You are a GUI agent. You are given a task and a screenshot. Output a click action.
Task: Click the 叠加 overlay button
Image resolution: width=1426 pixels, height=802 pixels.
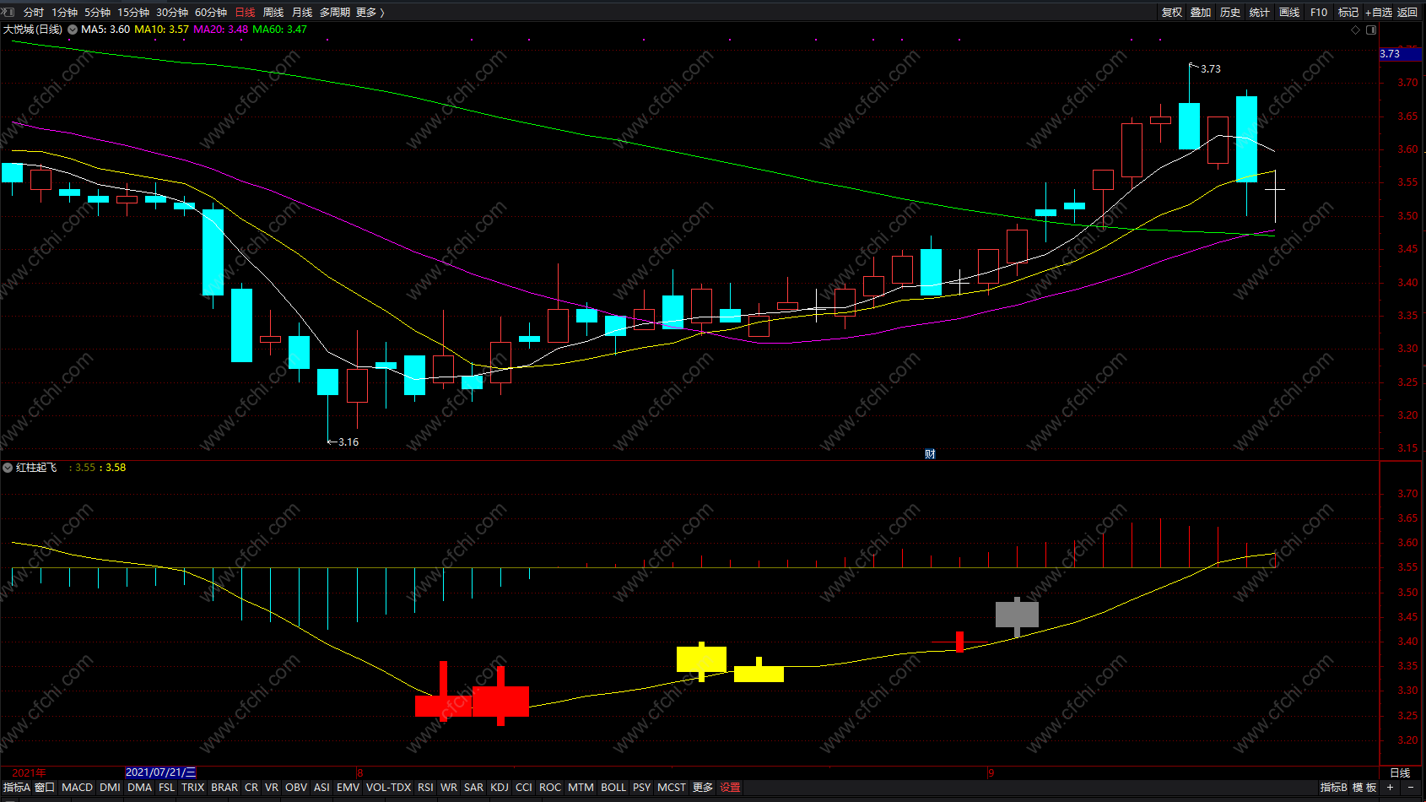pos(1201,12)
